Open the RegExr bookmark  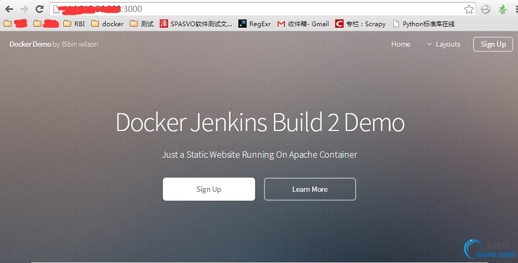coord(255,24)
